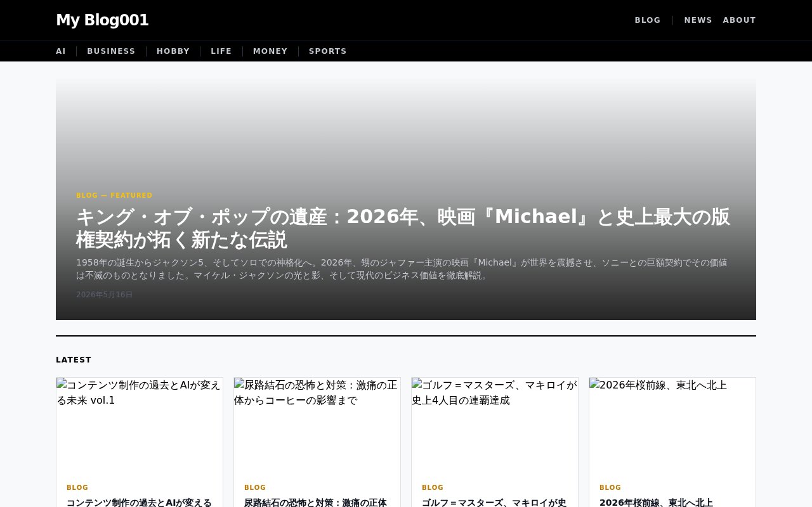Image resolution: width=812 pixels, height=507 pixels.
Task: Open the 2026年桜前線 article thumbnail
Action: pyautogui.click(x=672, y=425)
